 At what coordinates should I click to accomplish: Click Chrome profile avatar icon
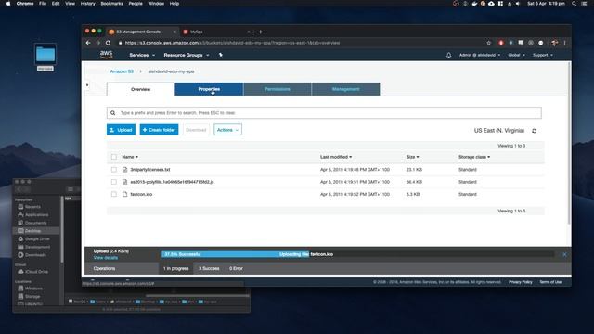[555, 43]
